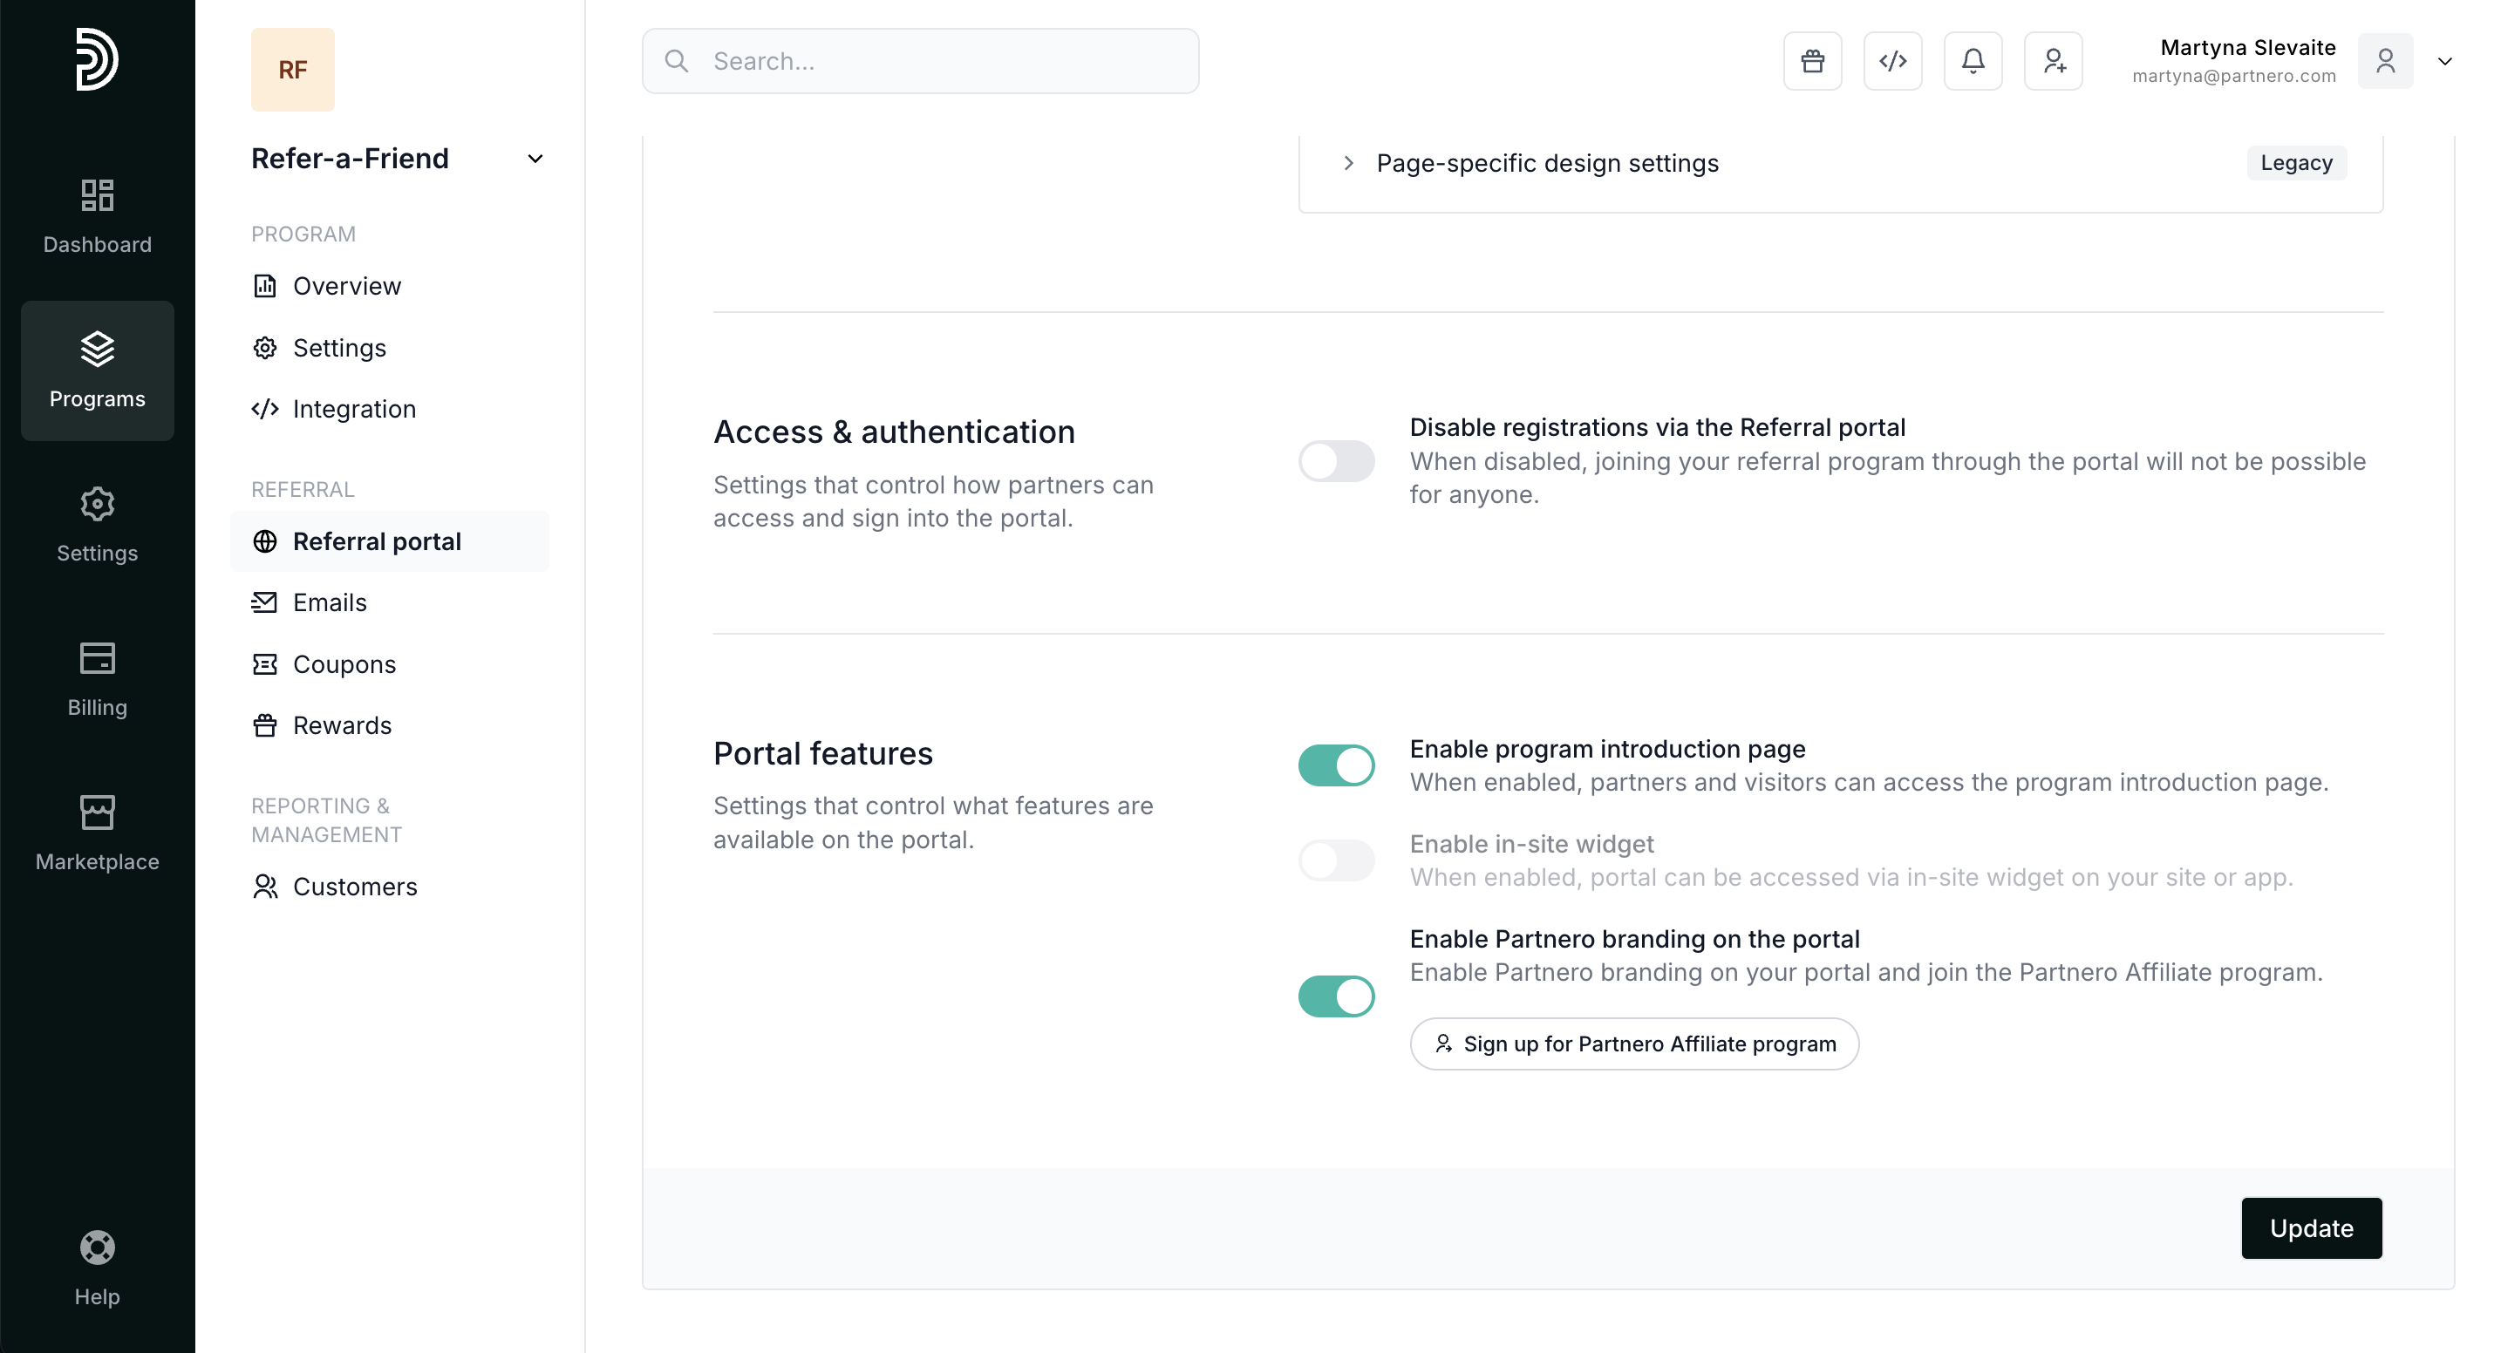This screenshot has width=2501, height=1353.
Task: Open Dashboard from the dark sidebar
Action: tap(97, 216)
